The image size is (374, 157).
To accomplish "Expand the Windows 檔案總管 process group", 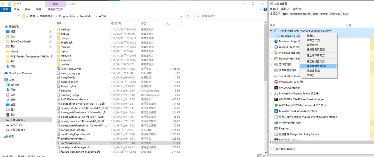I will click(271, 53).
